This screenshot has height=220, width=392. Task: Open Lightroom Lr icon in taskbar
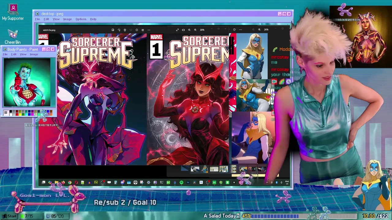pyautogui.click(x=188, y=182)
